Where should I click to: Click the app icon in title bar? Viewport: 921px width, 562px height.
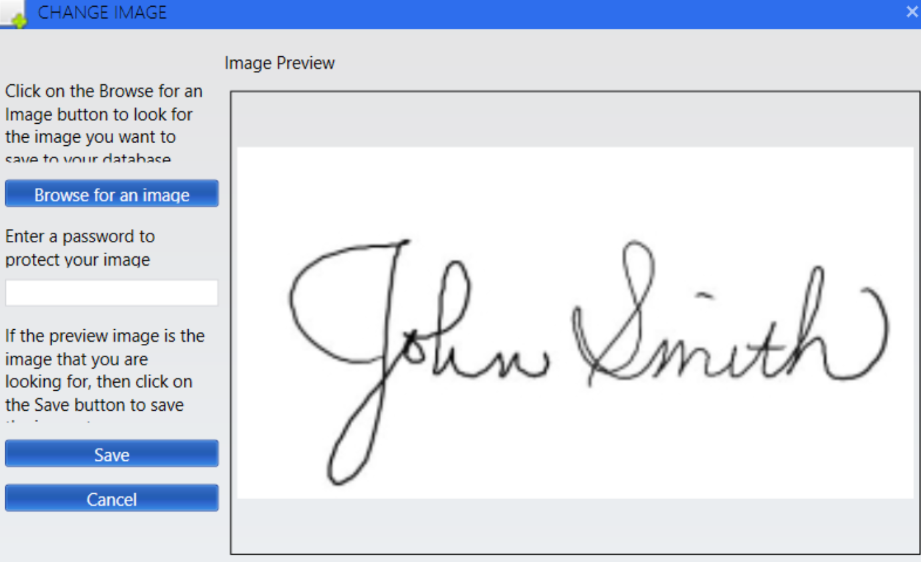click(x=13, y=15)
